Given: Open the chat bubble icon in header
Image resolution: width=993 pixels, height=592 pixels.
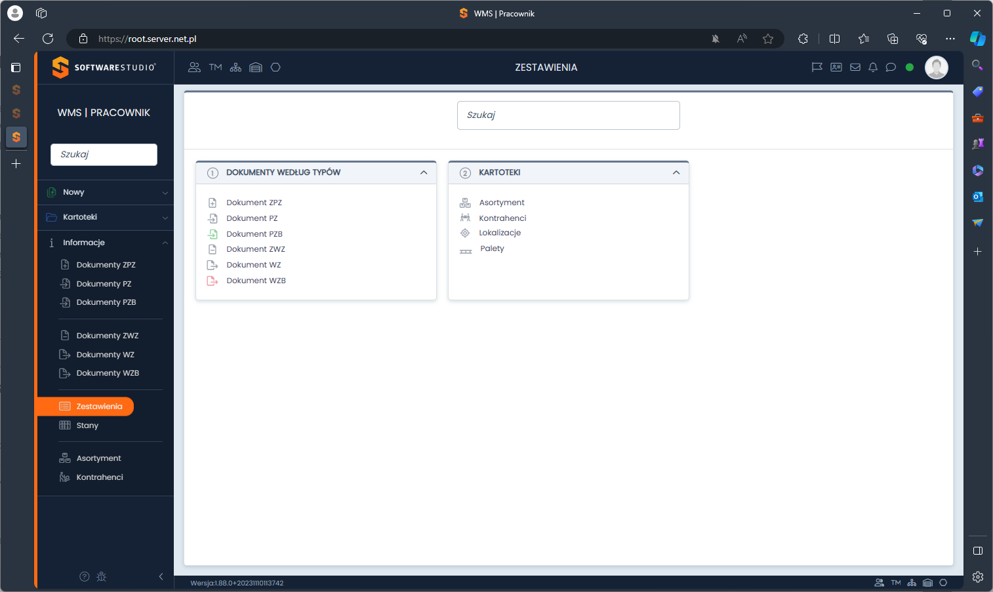Looking at the screenshot, I should pyautogui.click(x=891, y=67).
